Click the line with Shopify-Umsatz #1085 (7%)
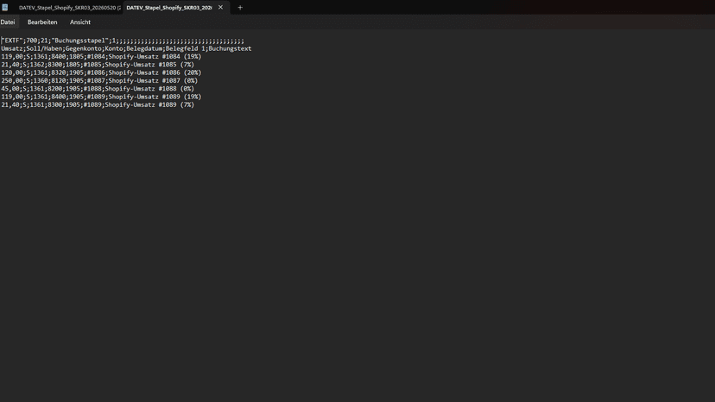This screenshot has height=402, width=715. pyautogui.click(x=98, y=65)
